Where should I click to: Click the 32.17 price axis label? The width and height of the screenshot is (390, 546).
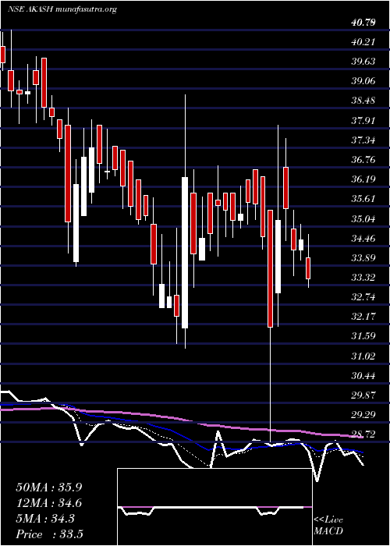[x=363, y=317]
